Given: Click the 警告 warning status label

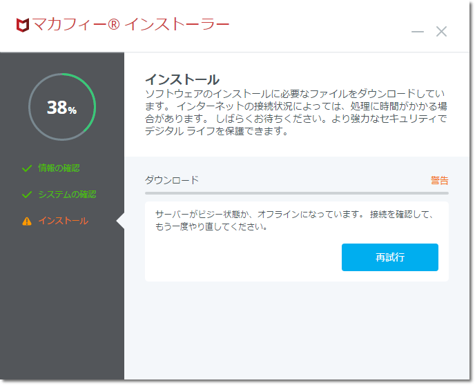Looking at the screenshot, I should tap(439, 180).
